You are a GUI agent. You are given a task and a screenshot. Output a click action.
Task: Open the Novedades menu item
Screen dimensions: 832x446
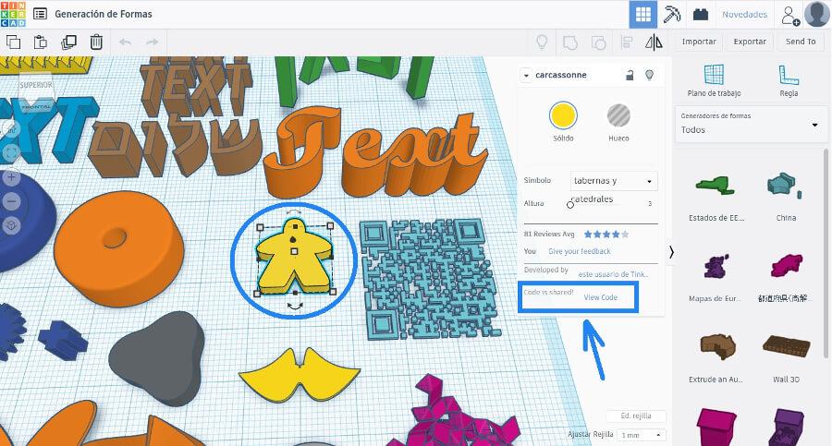(744, 15)
